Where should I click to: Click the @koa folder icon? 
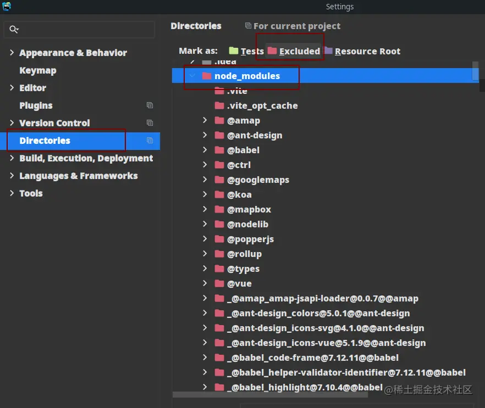219,194
